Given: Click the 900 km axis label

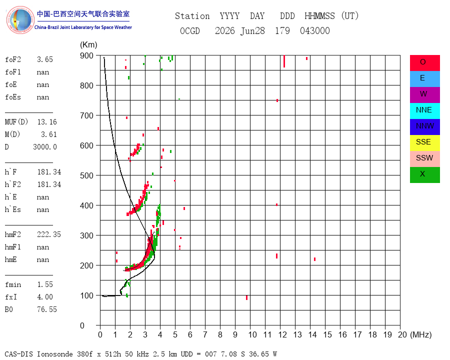Looking at the screenshot, I should (86, 55).
